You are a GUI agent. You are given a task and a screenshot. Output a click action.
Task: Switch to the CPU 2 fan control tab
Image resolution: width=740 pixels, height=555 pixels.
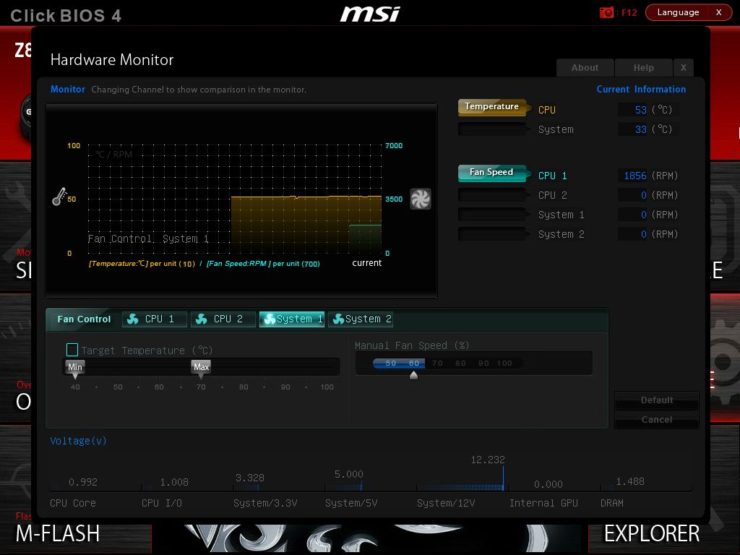tap(223, 319)
